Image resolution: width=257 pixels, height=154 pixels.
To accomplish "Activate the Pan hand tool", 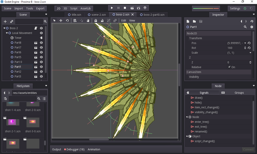I will pos(88,21).
